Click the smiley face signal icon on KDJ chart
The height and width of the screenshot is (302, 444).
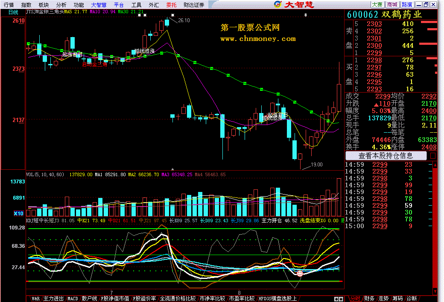(300, 273)
